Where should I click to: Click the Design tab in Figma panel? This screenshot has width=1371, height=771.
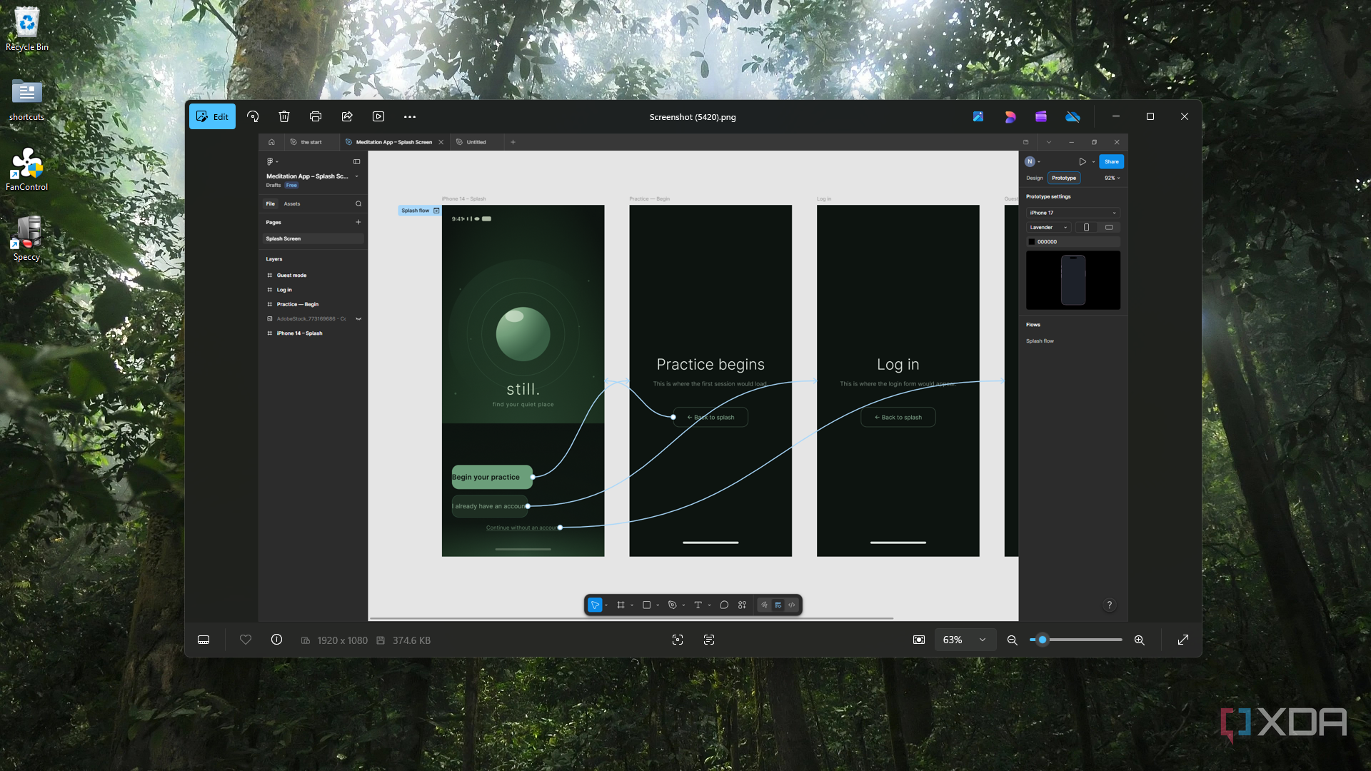pyautogui.click(x=1035, y=178)
